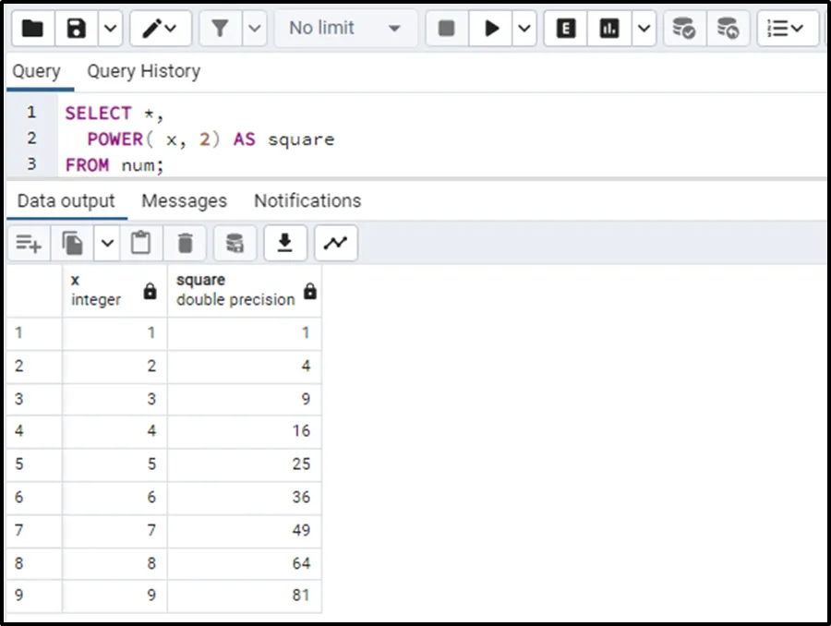
Task: Click the Commit database icon
Action: point(683,29)
